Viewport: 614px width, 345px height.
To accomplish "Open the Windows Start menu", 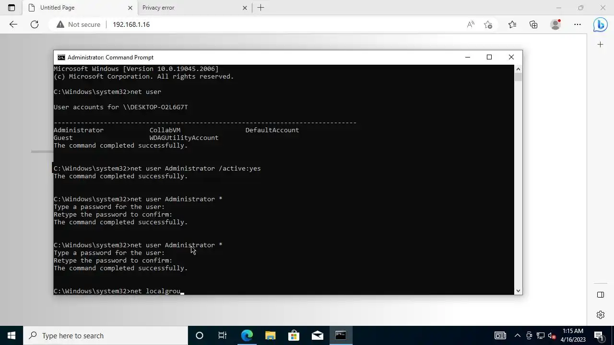I will (x=12, y=335).
